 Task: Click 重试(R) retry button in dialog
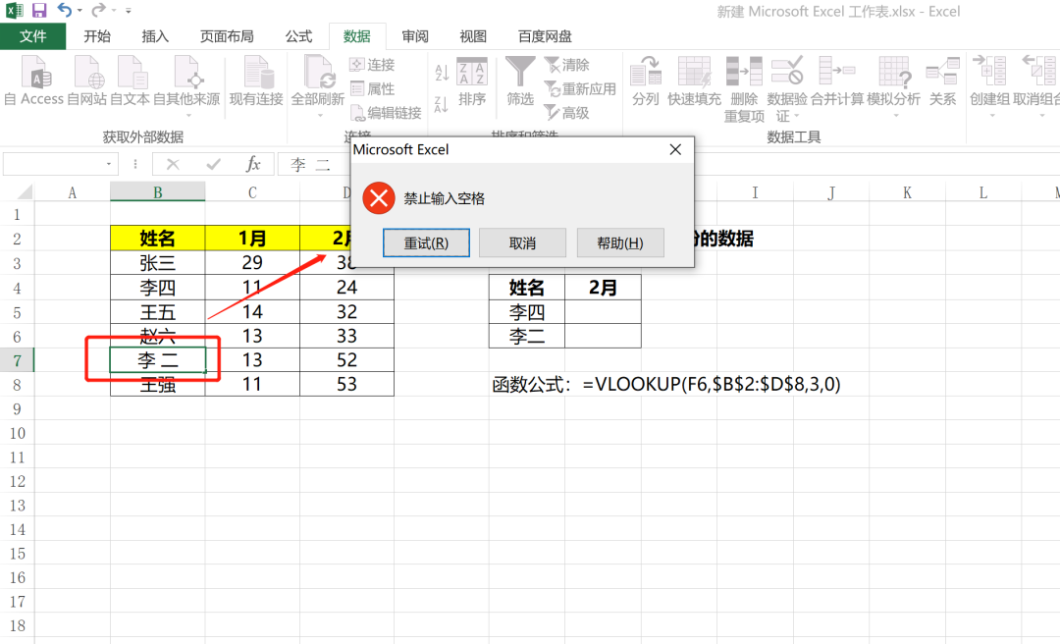pos(426,242)
